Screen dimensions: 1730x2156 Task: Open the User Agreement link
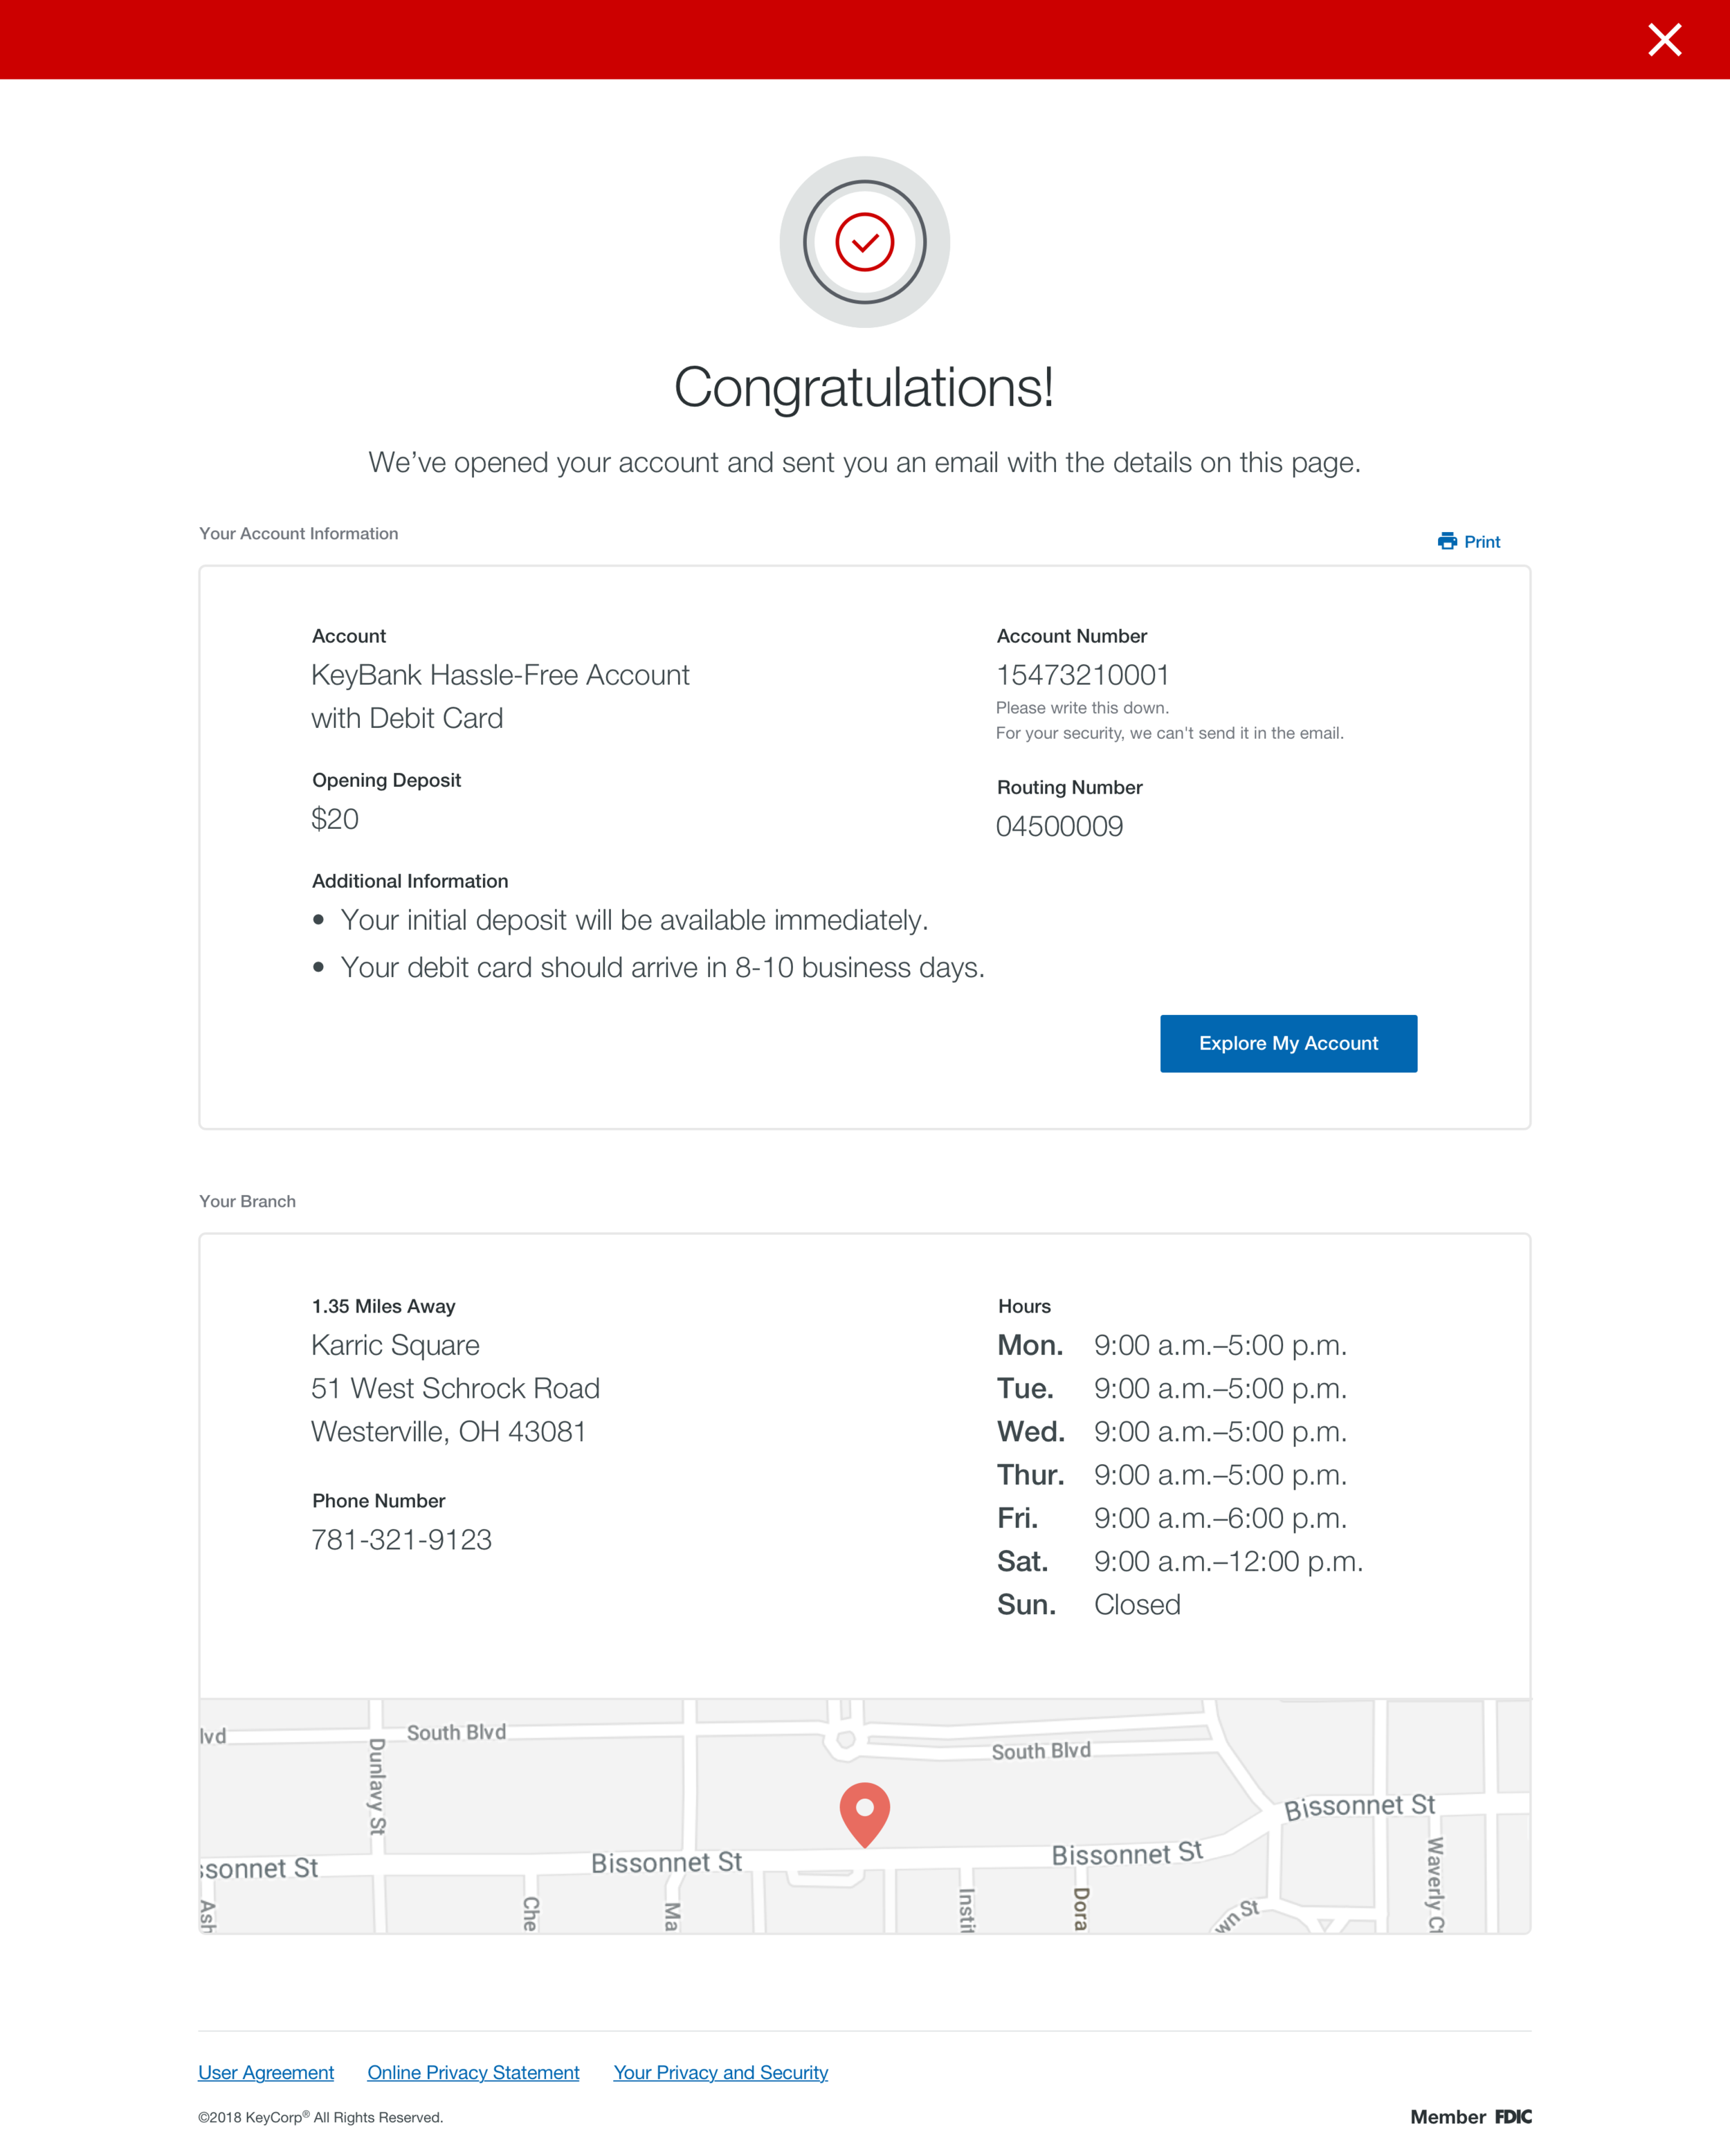266,2072
